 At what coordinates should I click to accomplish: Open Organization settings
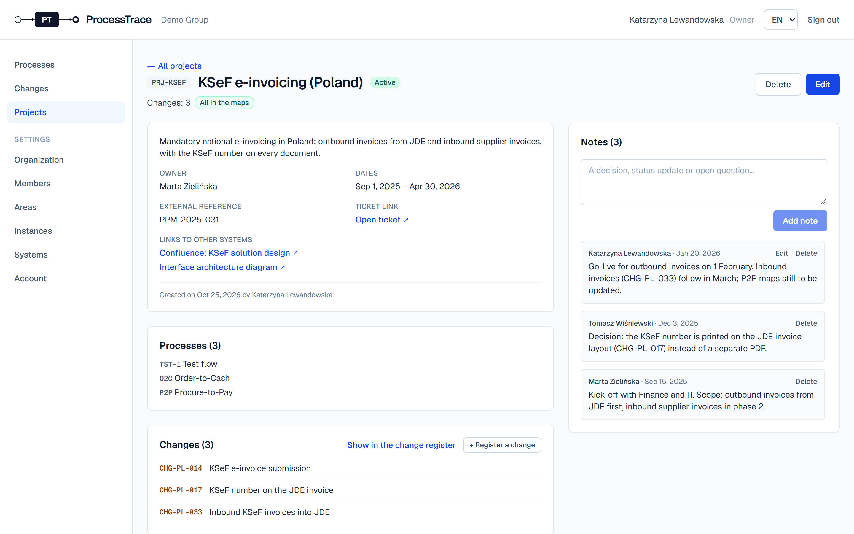[66, 160]
